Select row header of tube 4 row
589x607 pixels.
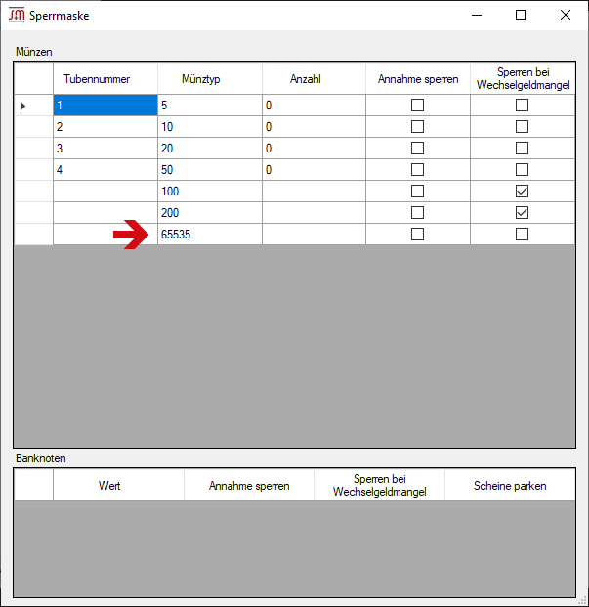(33, 170)
